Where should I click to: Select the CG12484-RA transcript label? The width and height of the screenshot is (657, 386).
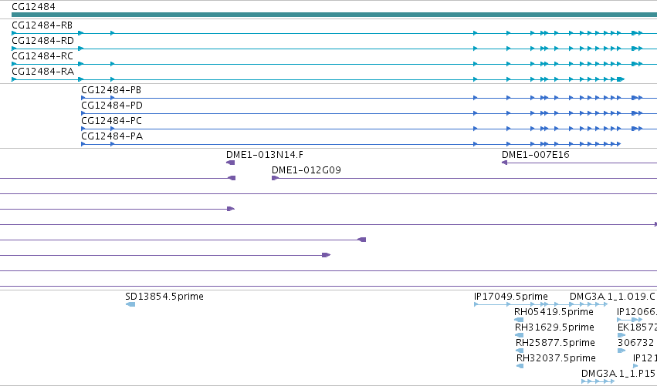click(x=43, y=72)
